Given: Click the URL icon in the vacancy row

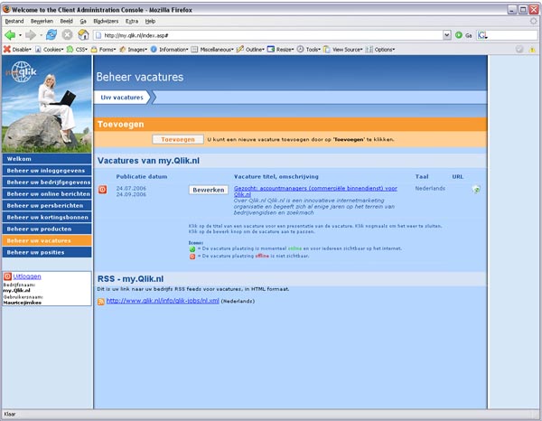Looking at the screenshot, I should [x=475, y=190].
